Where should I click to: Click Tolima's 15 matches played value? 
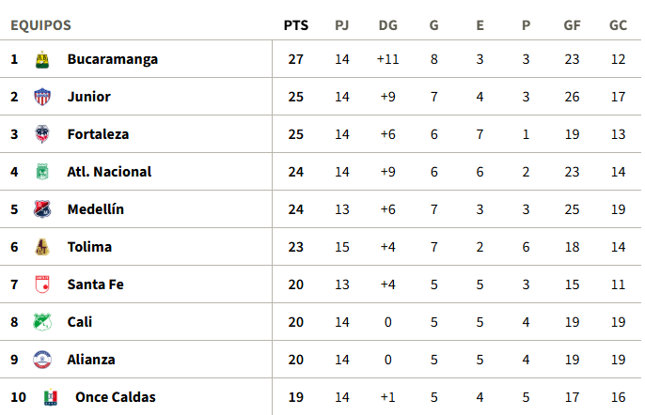341,247
